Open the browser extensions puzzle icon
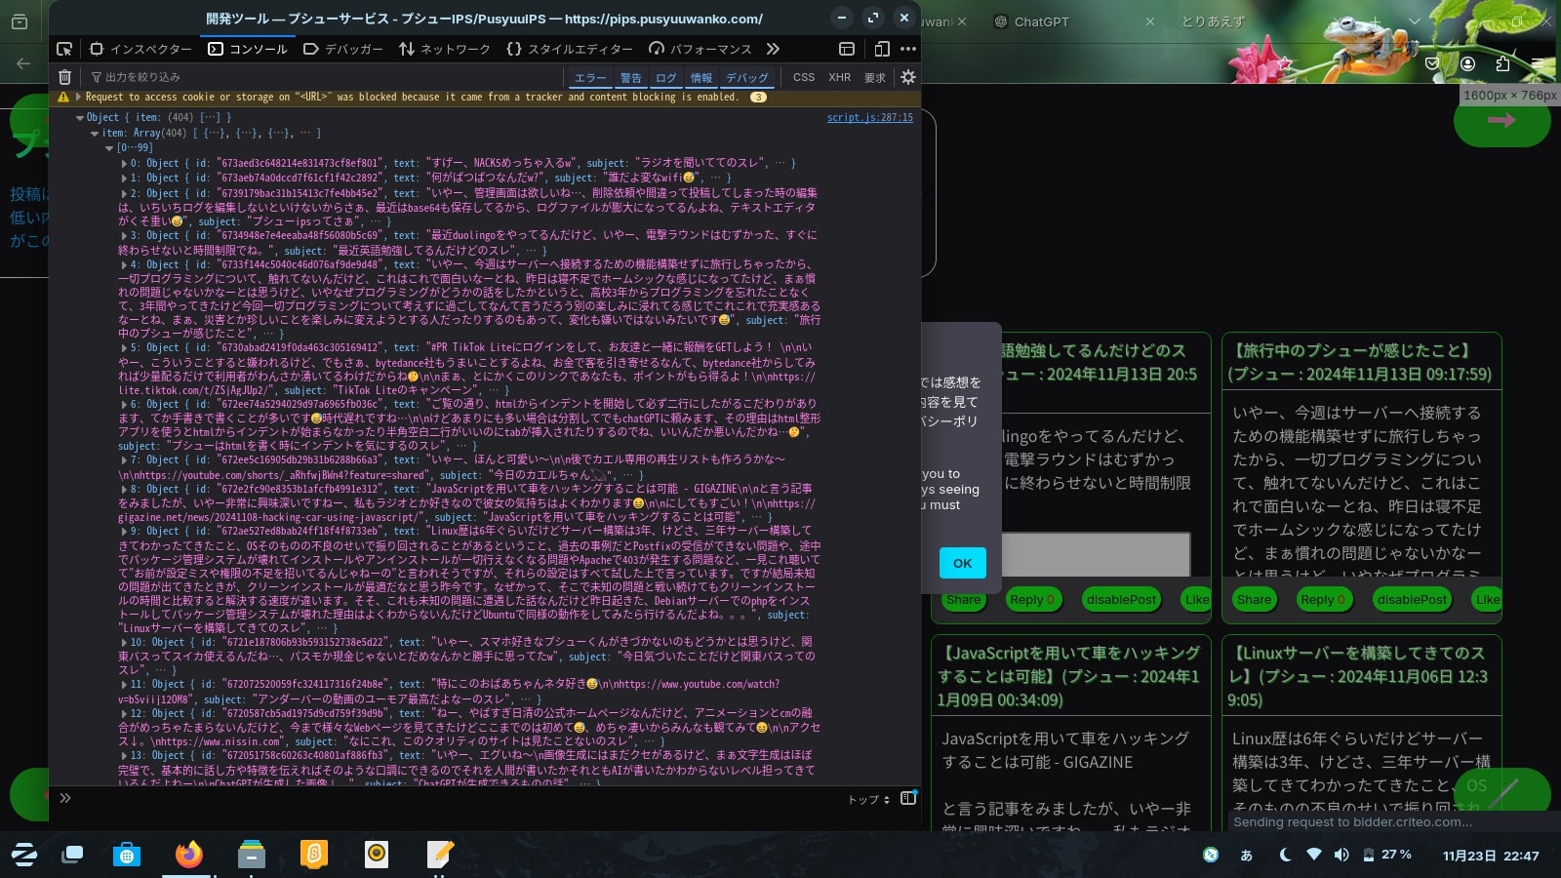 point(1502,63)
